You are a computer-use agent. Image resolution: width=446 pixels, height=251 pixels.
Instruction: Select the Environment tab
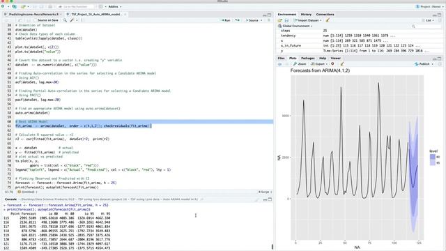(286, 14)
